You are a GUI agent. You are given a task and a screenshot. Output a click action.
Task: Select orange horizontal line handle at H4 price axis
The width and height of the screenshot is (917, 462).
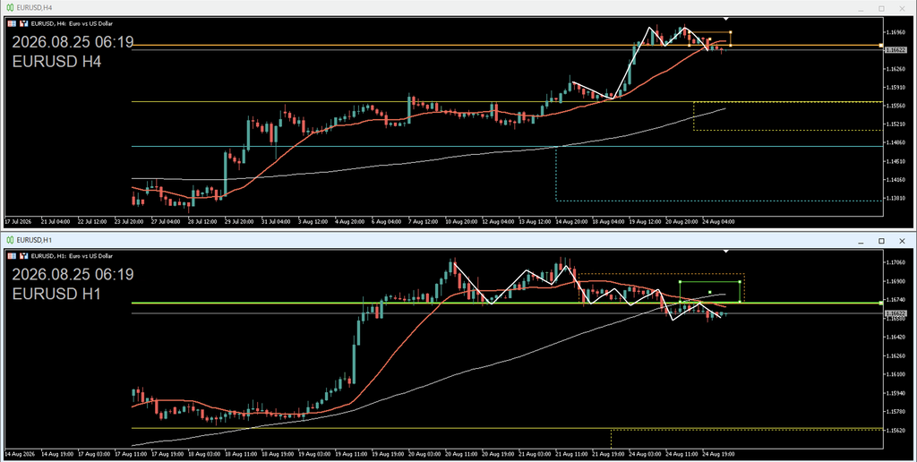tap(881, 45)
